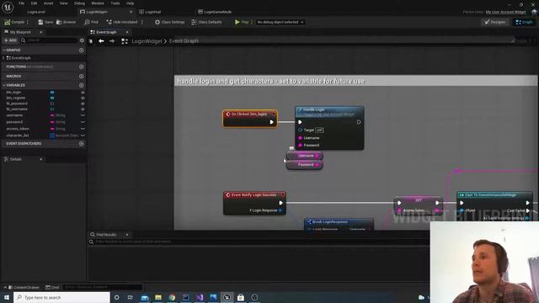Open the View menu

point(64,3)
